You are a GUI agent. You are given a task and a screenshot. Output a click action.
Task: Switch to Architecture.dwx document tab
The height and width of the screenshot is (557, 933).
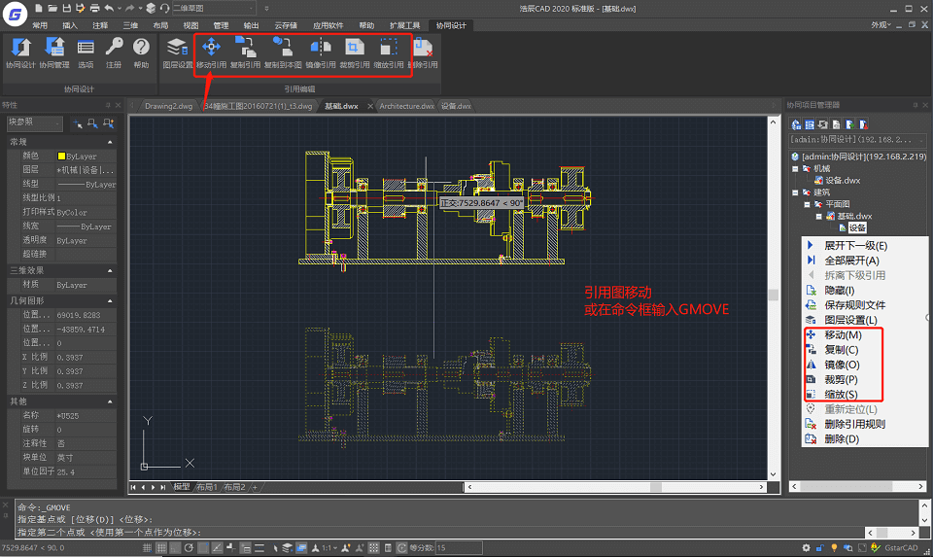[407, 106]
